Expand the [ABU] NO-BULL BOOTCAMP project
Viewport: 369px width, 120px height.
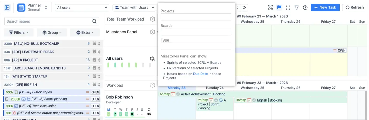pyautogui.click(x=36, y=44)
